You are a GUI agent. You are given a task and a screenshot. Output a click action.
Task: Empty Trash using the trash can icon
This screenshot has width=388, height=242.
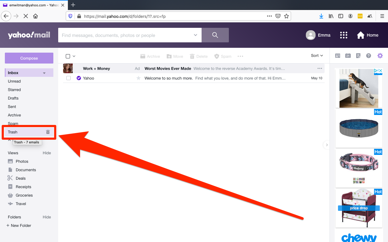(48, 132)
